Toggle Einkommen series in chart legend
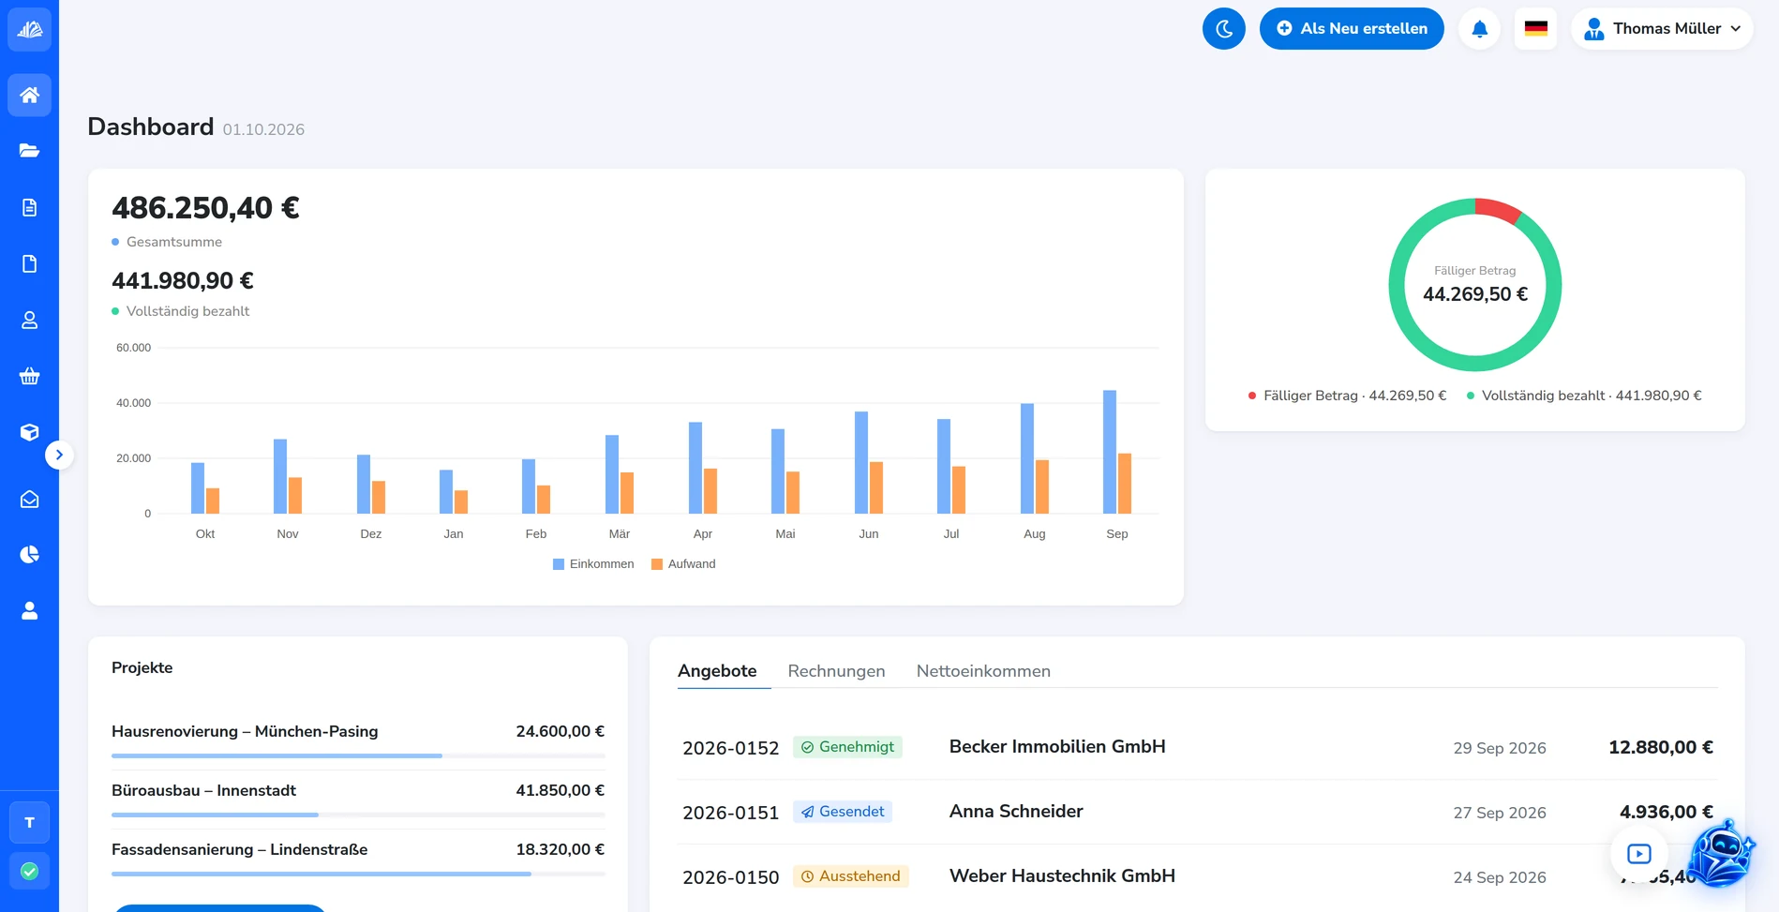The width and height of the screenshot is (1779, 912). pos(593,564)
